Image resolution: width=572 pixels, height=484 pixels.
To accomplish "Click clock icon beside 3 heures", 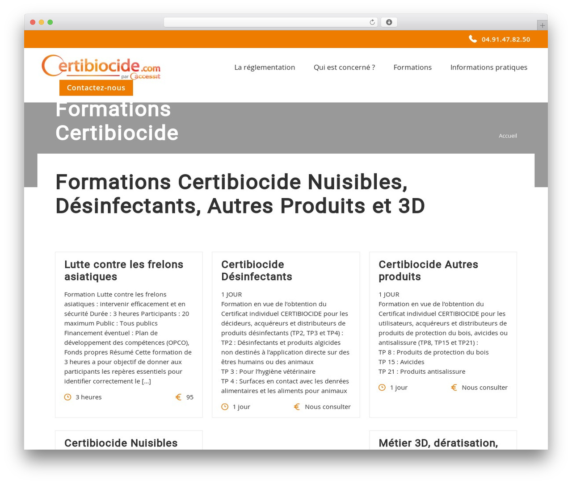I will [67, 397].
